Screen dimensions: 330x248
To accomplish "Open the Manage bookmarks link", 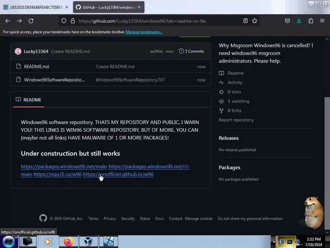I will tap(144, 32).
